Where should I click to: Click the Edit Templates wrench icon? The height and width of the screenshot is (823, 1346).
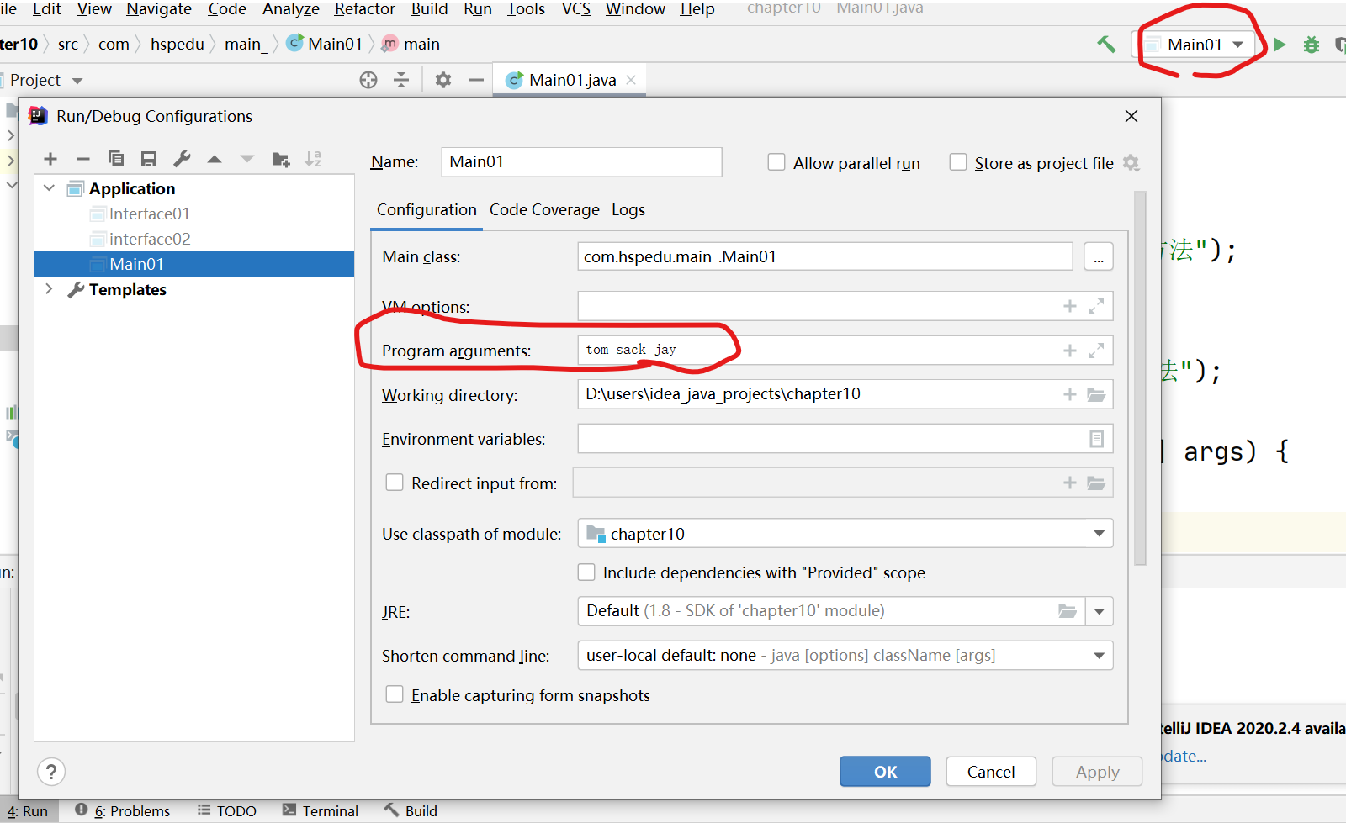[182, 159]
